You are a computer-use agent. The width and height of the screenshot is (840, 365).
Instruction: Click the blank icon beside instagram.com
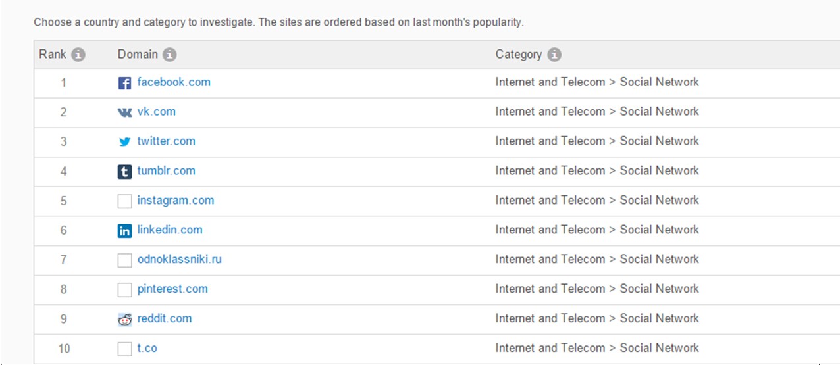click(x=124, y=201)
